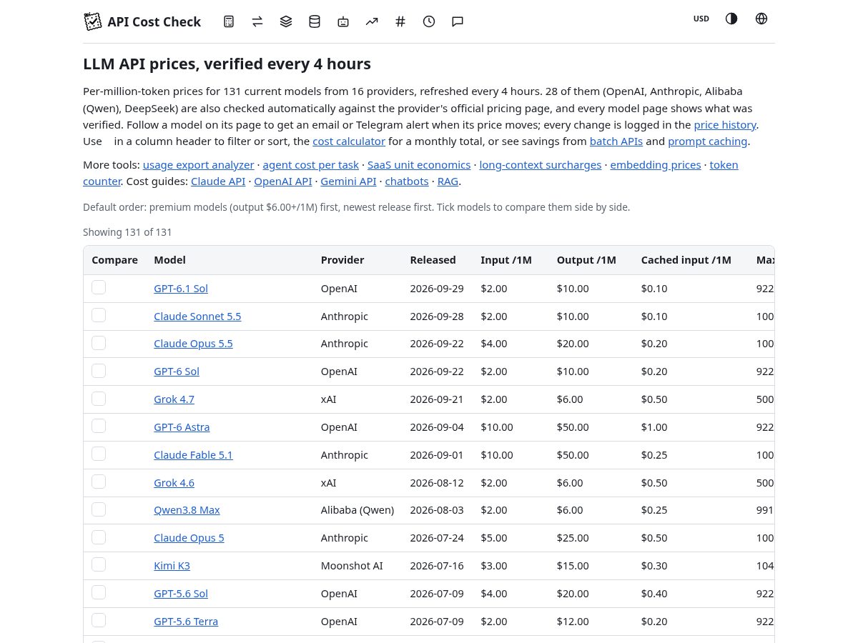The width and height of the screenshot is (858, 643).
Task: Follow the prompt caching link
Action: pyautogui.click(x=708, y=141)
